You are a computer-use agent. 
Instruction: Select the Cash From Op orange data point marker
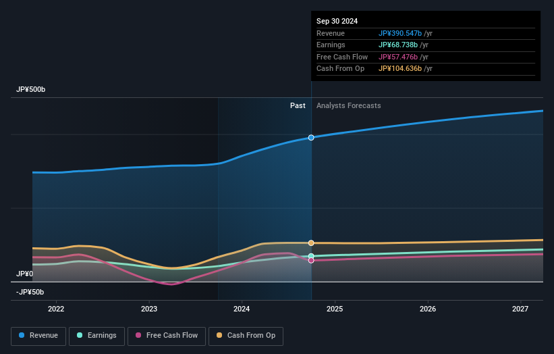[311, 243]
